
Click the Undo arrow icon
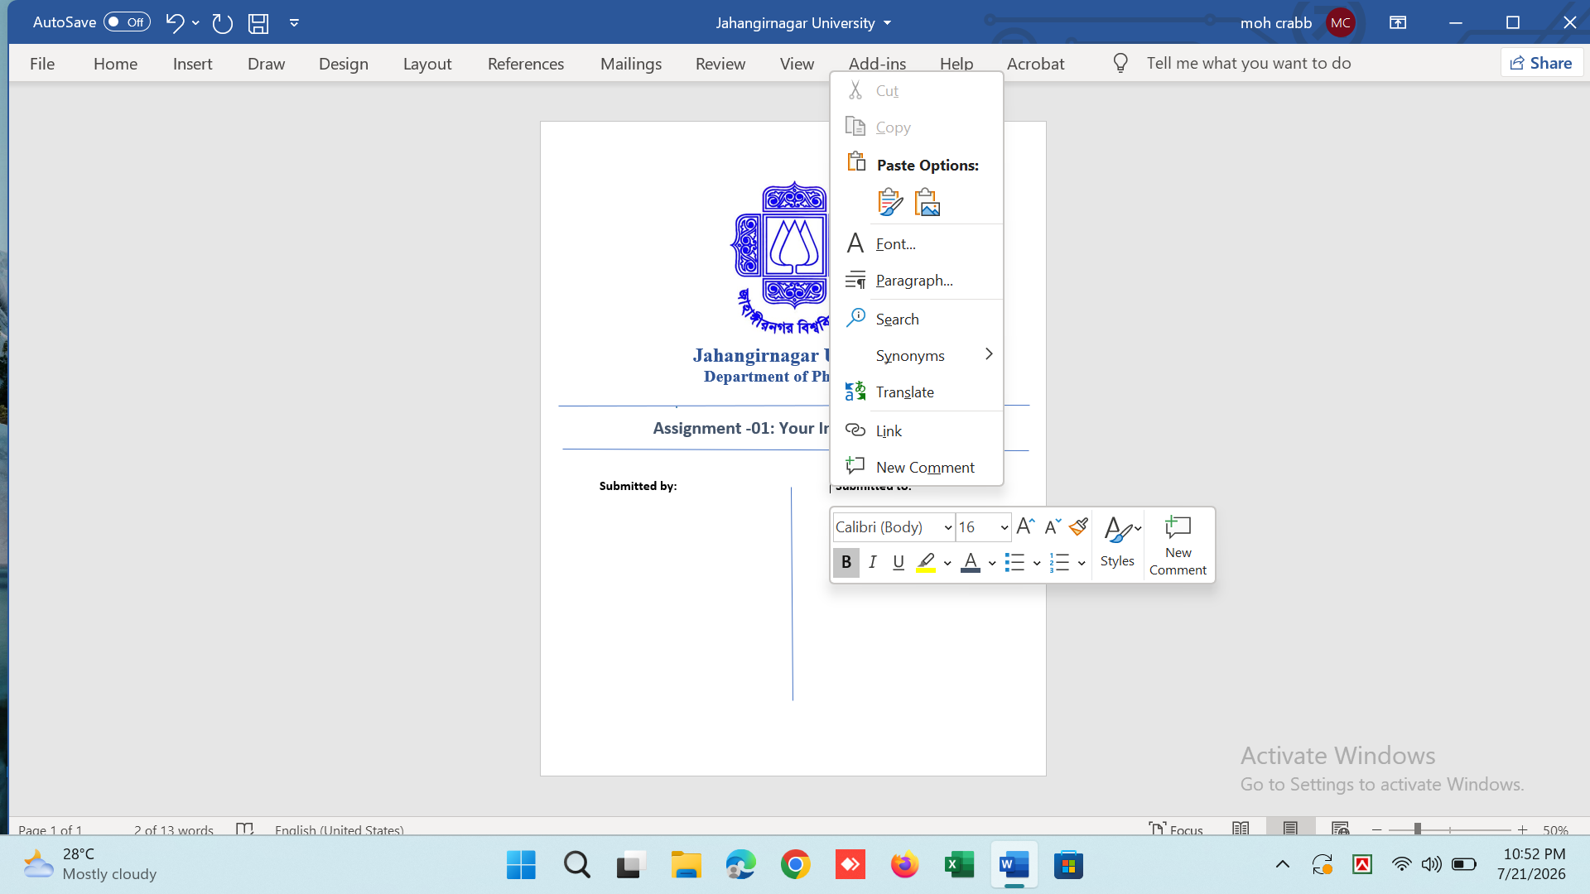pyautogui.click(x=174, y=22)
